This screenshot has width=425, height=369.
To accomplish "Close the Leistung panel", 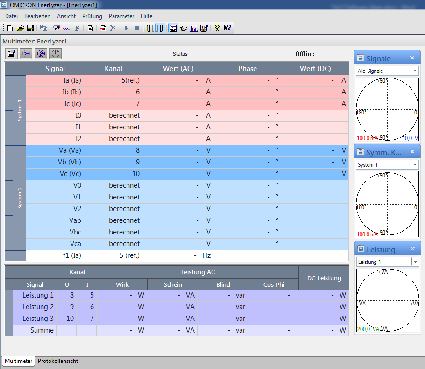I will click(x=412, y=248).
